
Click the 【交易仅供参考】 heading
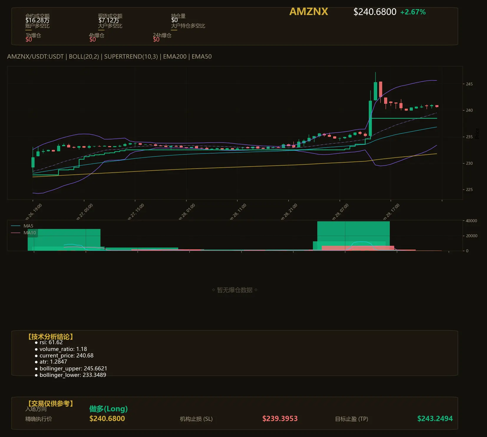point(51,403)
